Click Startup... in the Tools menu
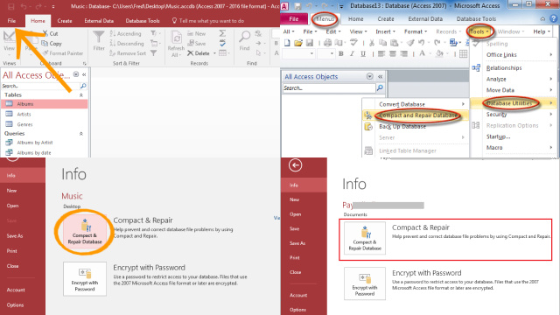 (x=498, y=136)
